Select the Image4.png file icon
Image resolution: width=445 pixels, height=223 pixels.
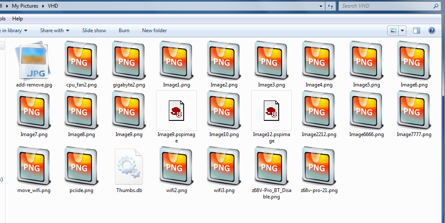[x=319, y=61]
